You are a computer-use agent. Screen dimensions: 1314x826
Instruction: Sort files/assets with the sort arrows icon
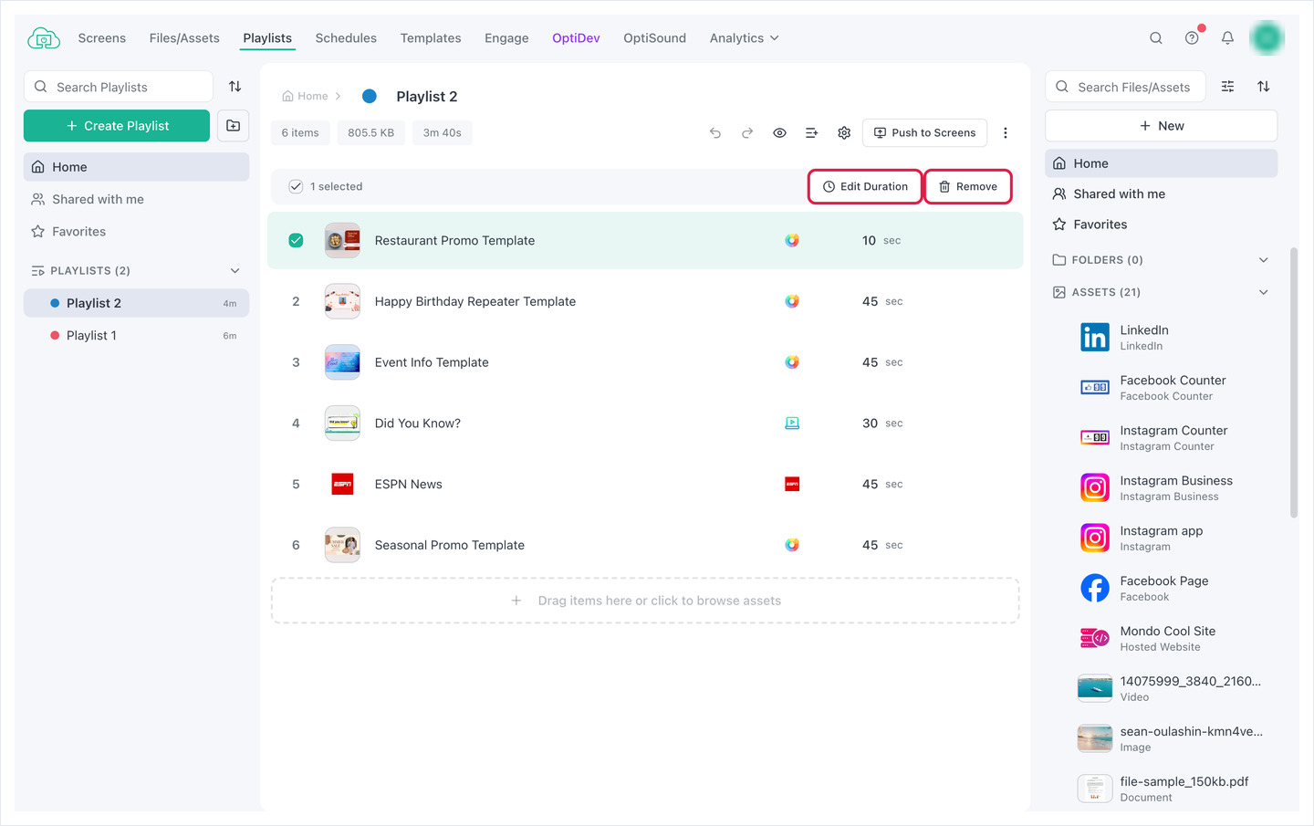pyautogui.click(x=1264, y=87)
